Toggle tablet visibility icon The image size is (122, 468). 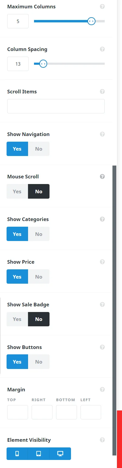(39, 454)
